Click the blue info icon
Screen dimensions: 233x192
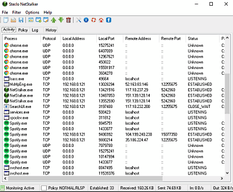tap(86, 20)
